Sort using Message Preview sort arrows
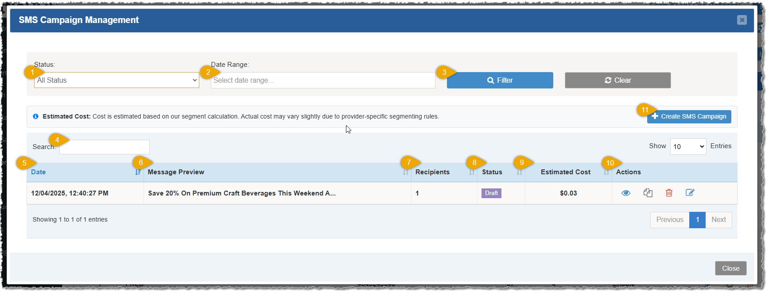This screenshot has height=295, width=769. coord(405,172)
